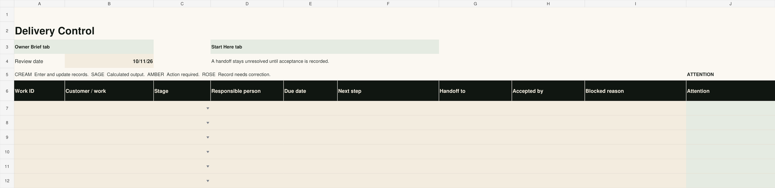Select column H header
Viewport: 775px width, 188px height.
tap(548, 4)
